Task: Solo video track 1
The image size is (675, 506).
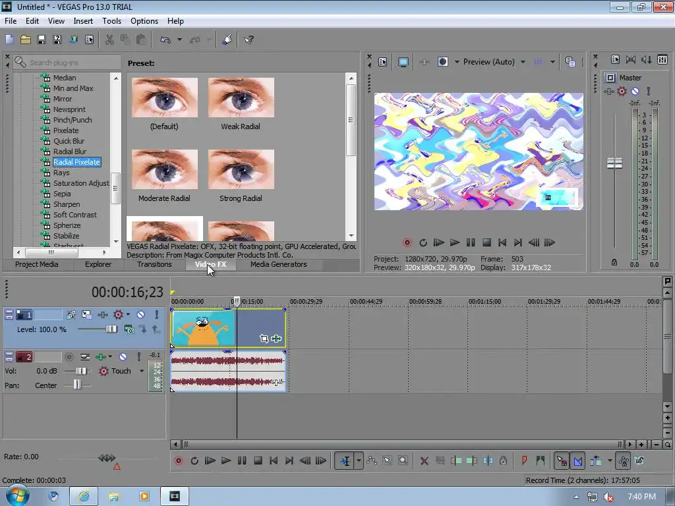Action: coord(157,314)
